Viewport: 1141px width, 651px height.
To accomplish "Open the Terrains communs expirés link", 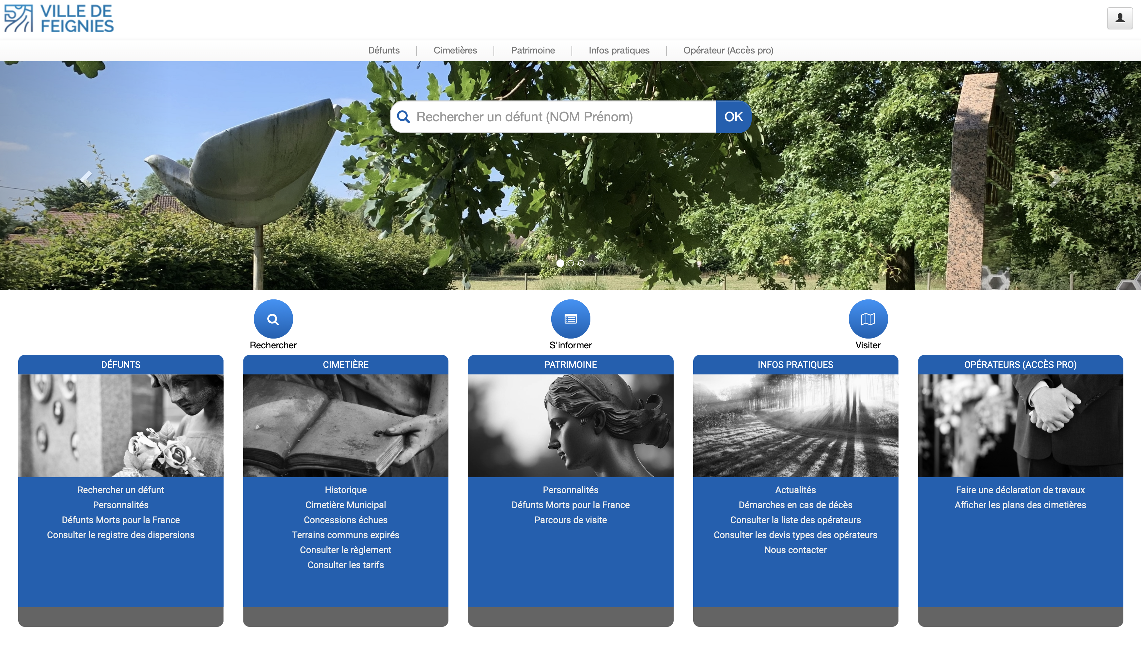I will coord(346,535).
